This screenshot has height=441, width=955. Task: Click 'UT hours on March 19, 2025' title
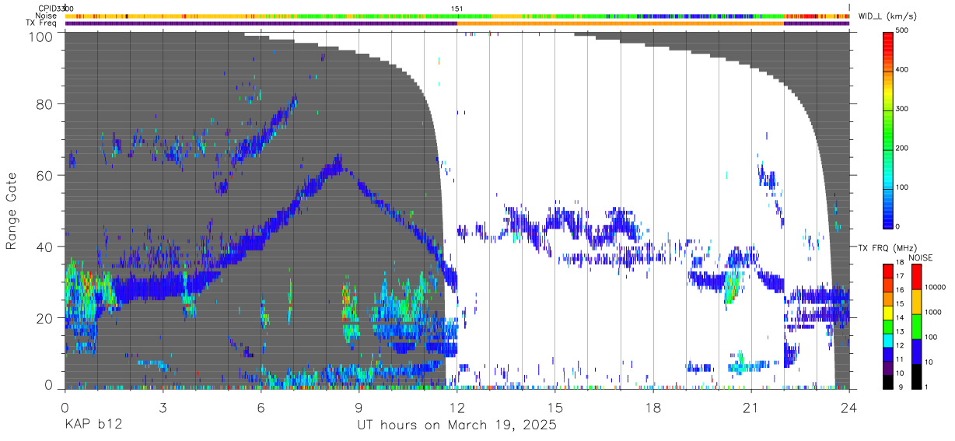coord(457,425)
